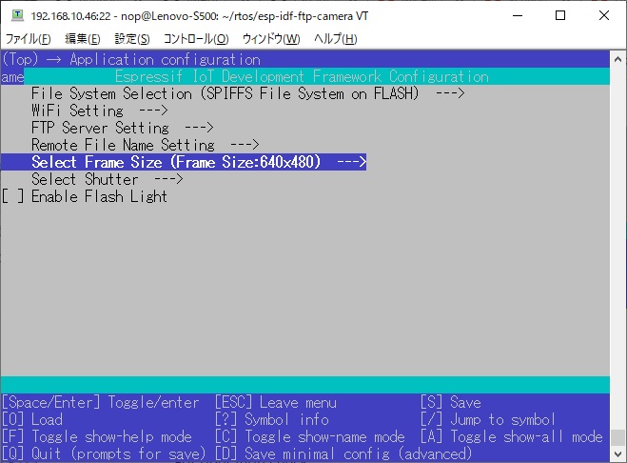Click the '[Space/Enter] Toggle/enter' hint
Screen dimensions: 627x463
tap(100, 403)
